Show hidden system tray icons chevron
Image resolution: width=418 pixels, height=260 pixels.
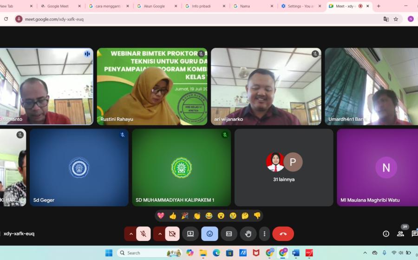point(365,253)
